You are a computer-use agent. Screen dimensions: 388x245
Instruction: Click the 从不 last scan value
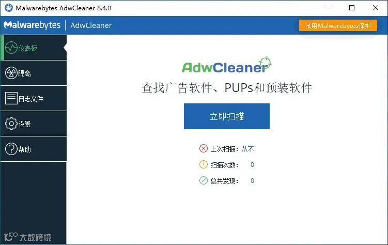pos(247,149)
